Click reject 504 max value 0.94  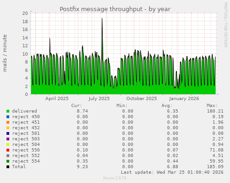pos(218,145)
